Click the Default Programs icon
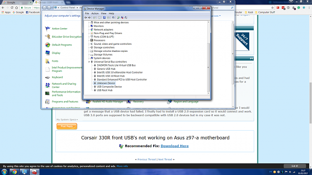This screenshot has width=312, height=175. 47,45
